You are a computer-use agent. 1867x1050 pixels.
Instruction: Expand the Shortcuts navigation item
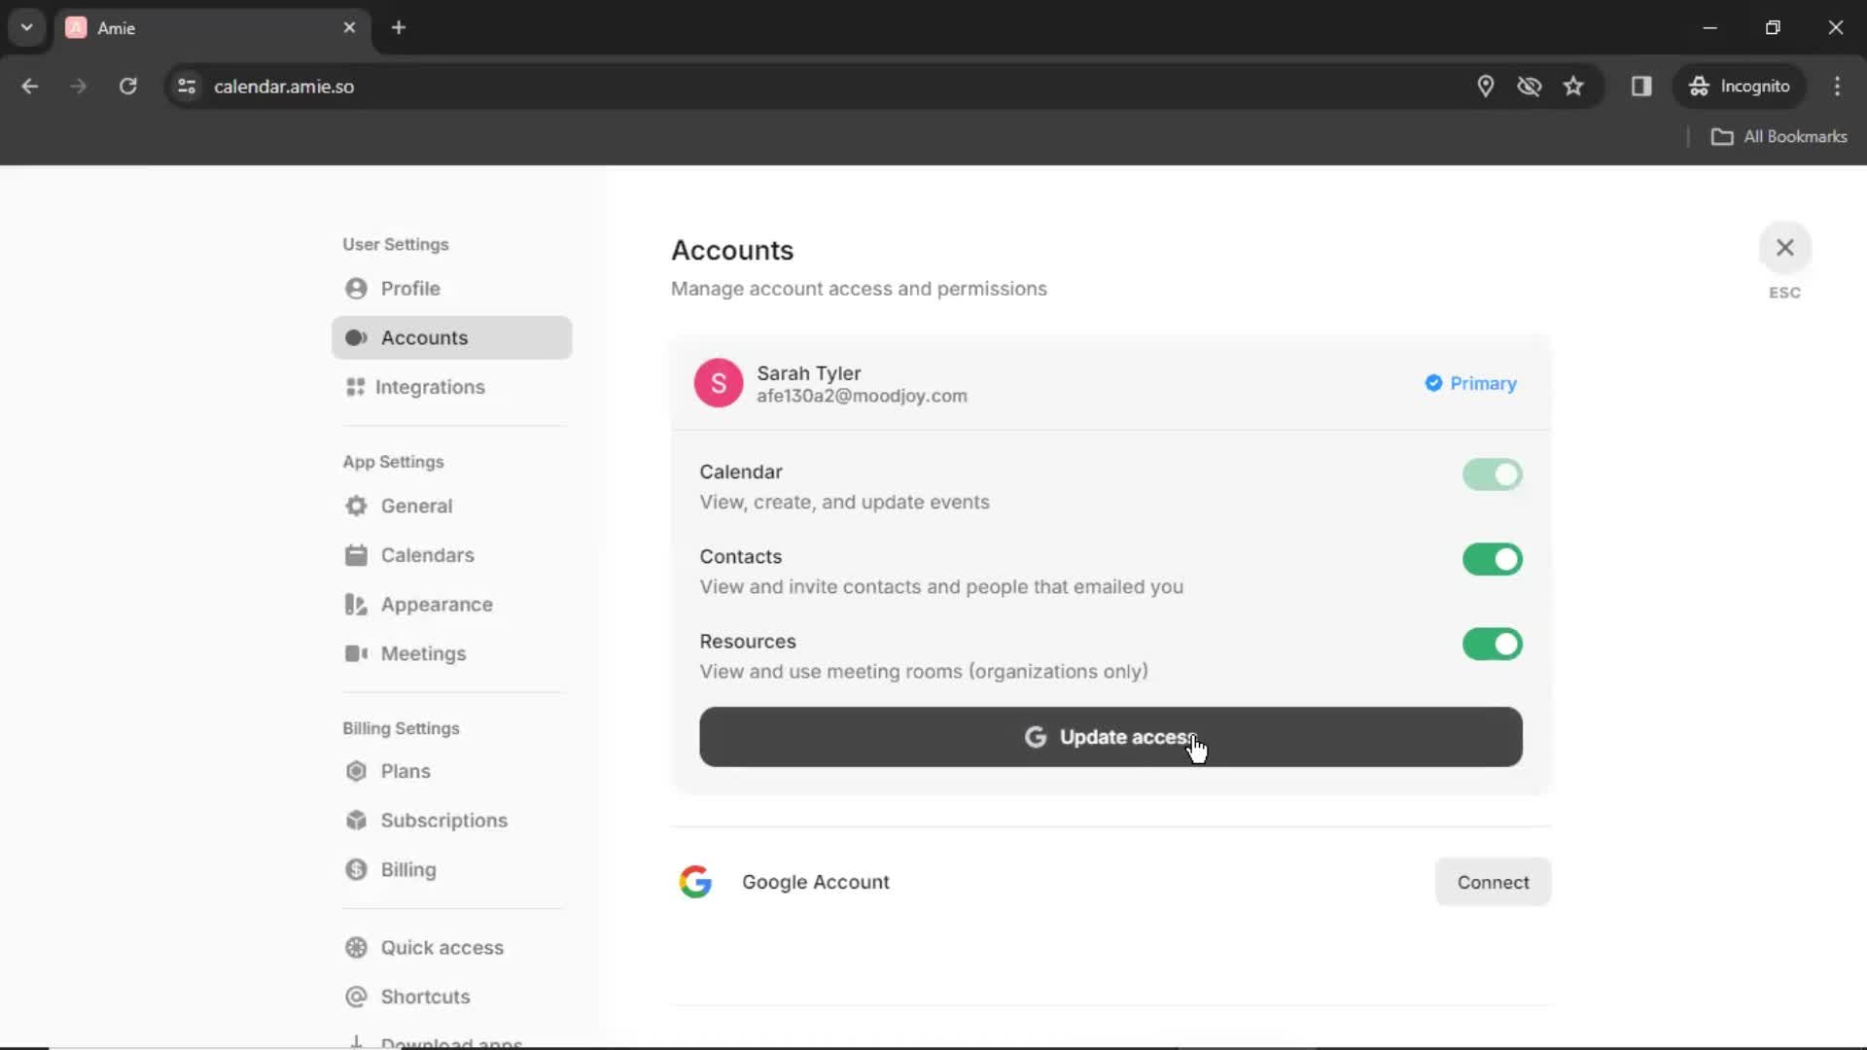(426, 997)
